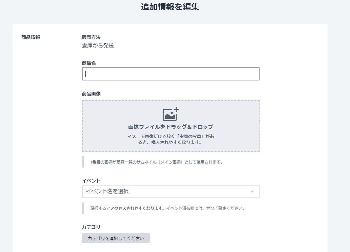Open the picture upload icon above the drag text
350x252 pixels.
click(170, 114)
